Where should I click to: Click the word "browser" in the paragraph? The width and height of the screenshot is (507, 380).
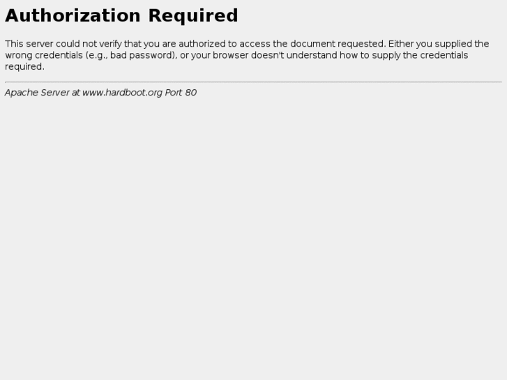pyautogui.click(x=231, y=55)
